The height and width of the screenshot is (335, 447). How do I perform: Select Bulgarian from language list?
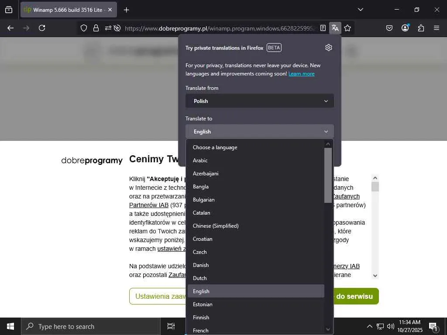[256, 200]
